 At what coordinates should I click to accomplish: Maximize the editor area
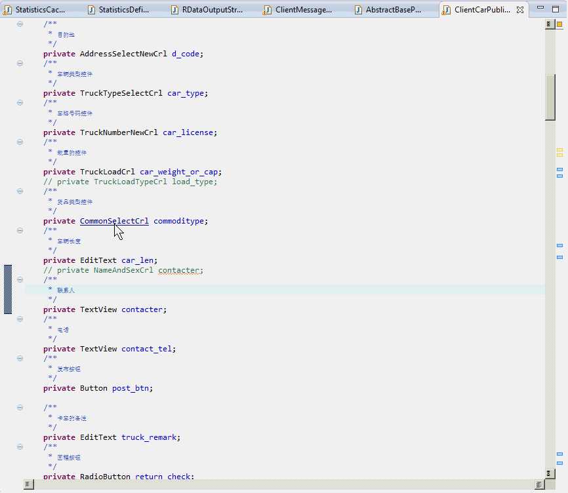(556, 9)
